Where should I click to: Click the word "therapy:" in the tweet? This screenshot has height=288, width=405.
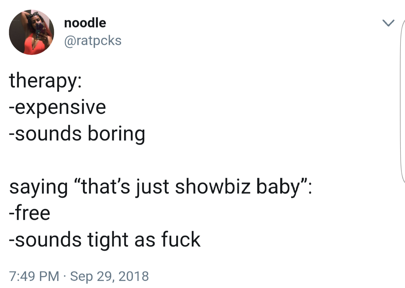point(45,81)
